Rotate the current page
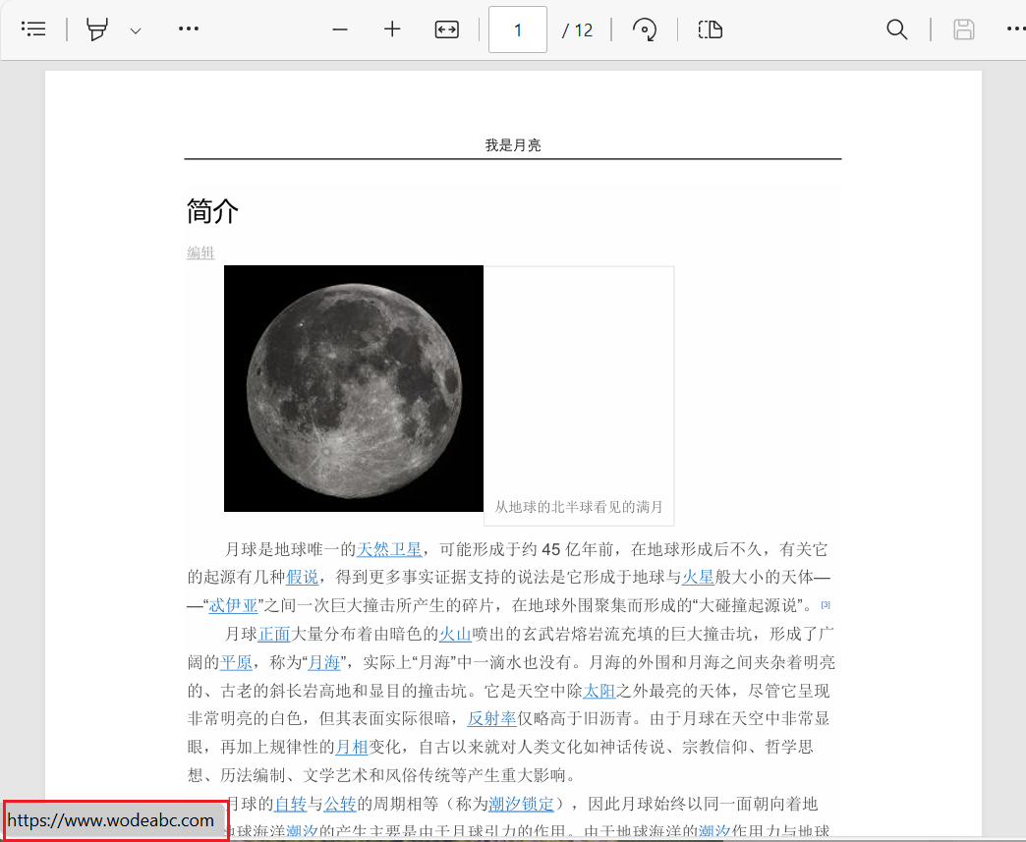The width and height of the screenshot is (1026, 842). tap(646, 29)
